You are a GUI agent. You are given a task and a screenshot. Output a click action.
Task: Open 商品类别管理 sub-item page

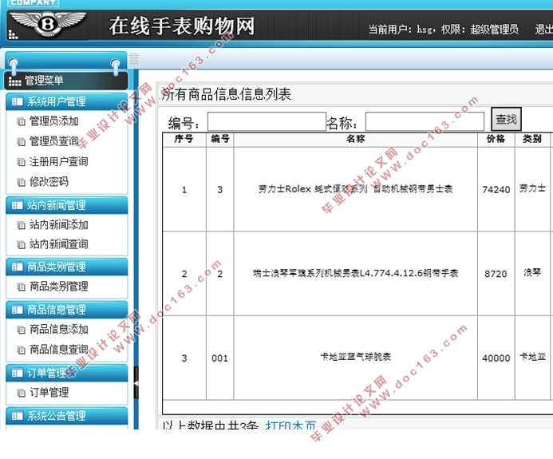pyautogui.click(x=58, y=286)
